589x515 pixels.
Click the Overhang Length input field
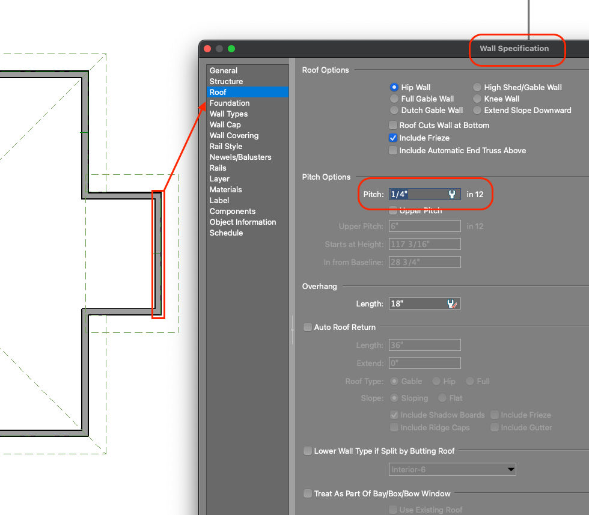[417, 304]
